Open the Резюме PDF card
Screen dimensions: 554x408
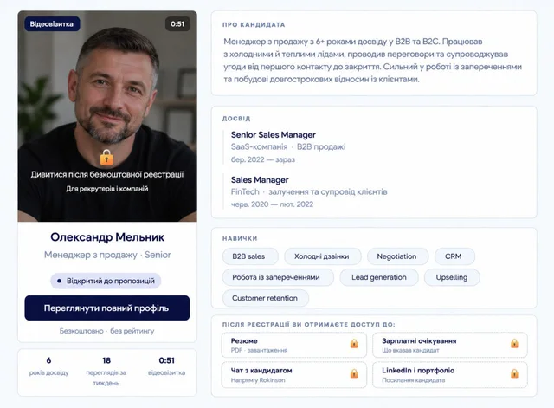(x=294, y=345)
